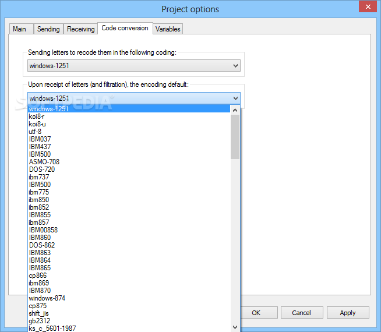
Task: Choose koi8-r encoding
Action: pyautogui.click(x=129, y=116)
